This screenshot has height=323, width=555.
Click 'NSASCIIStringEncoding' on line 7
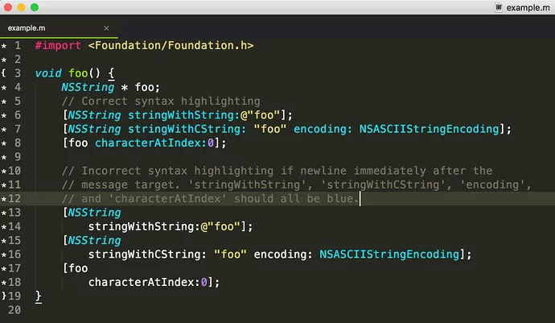(x=429, y=129)
